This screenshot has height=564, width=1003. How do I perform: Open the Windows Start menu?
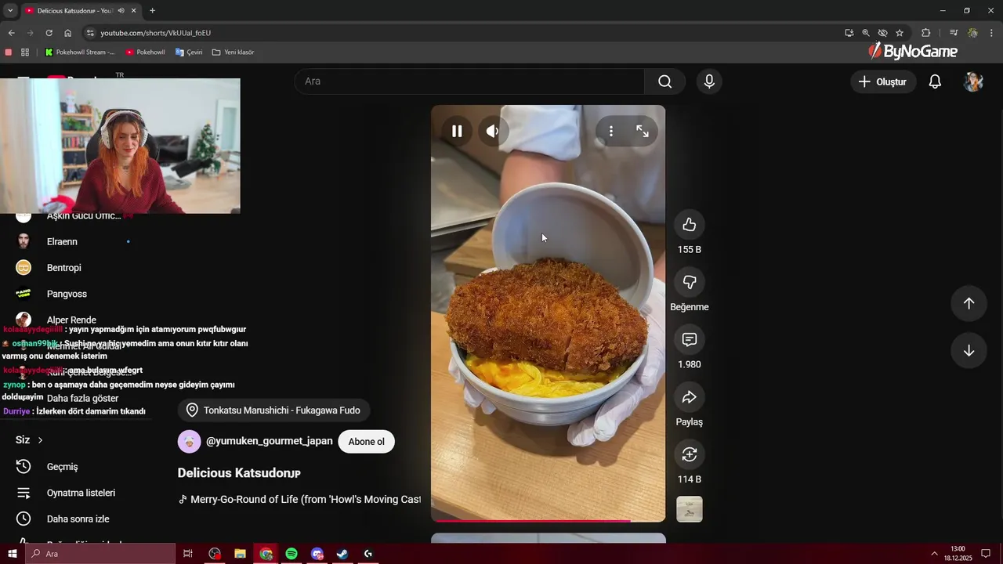(x=13, y=554)
